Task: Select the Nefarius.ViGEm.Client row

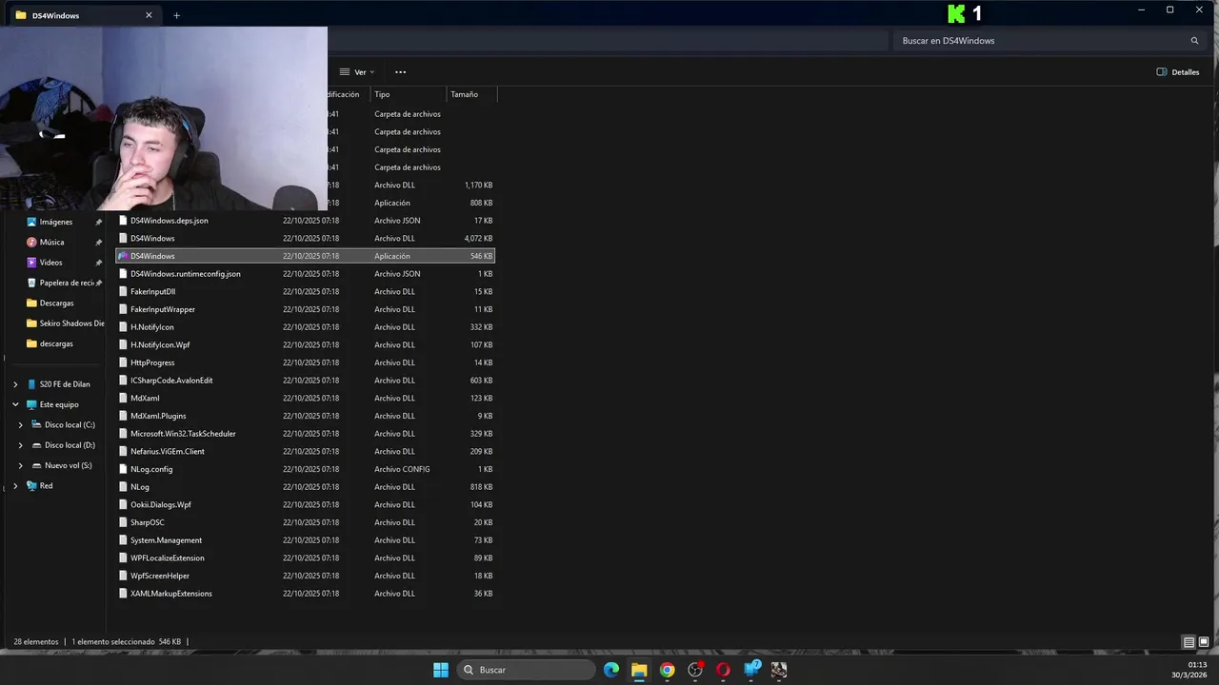Action: click(x=305, y=451)
